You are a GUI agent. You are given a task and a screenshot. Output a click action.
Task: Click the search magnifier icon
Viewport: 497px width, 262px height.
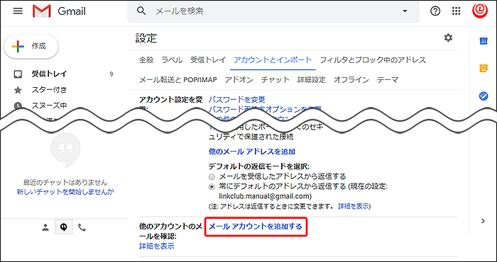point(141,11)
